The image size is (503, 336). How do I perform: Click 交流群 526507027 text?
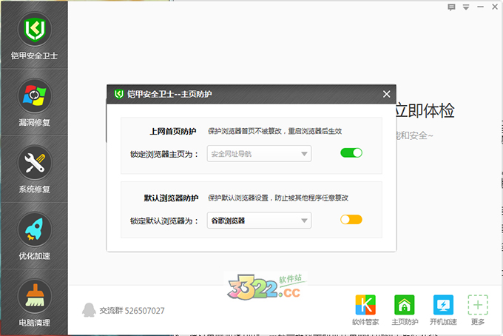[132, 311]
